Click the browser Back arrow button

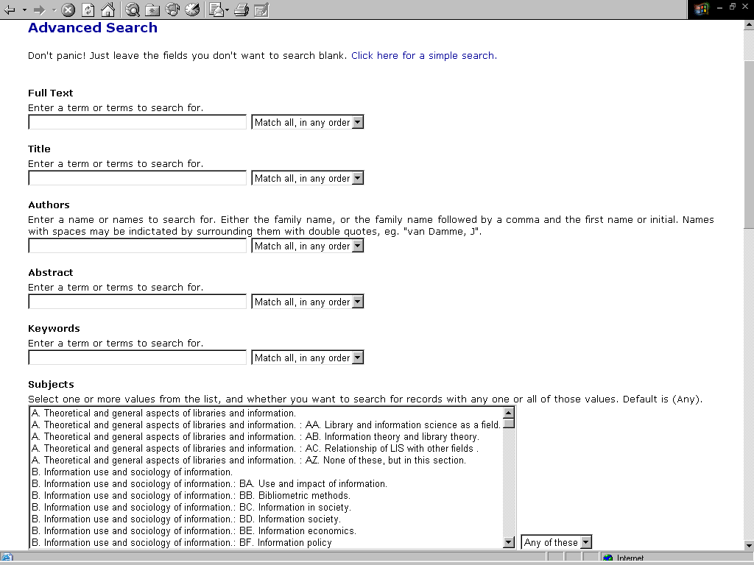pos(10,10)
